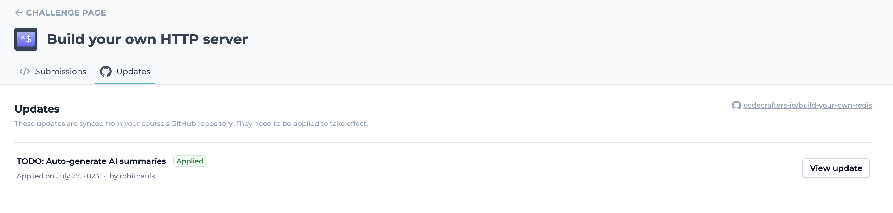This screenshot has width=893, height=213.
Task: Click the Build your own HTTP server title
Action: [147, 39]
